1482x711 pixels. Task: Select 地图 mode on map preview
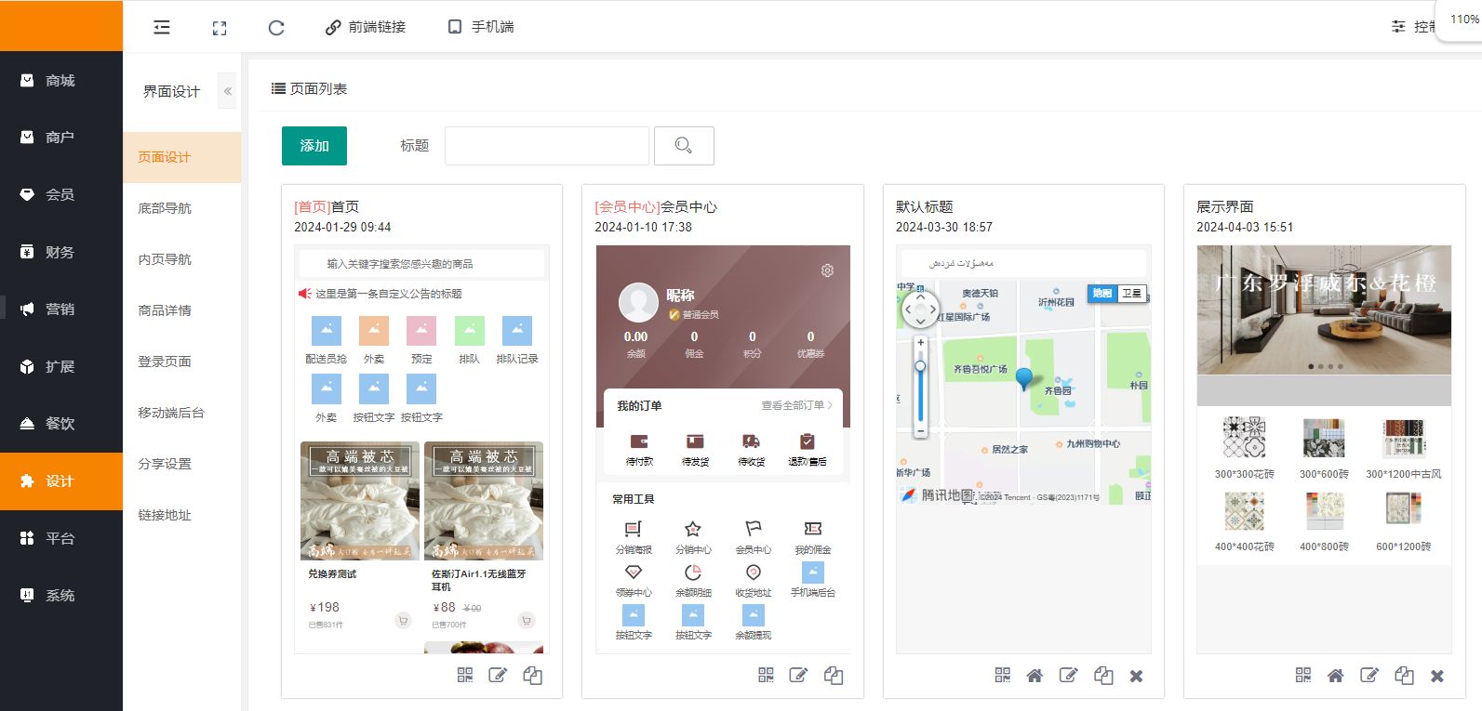point(1102,293)
